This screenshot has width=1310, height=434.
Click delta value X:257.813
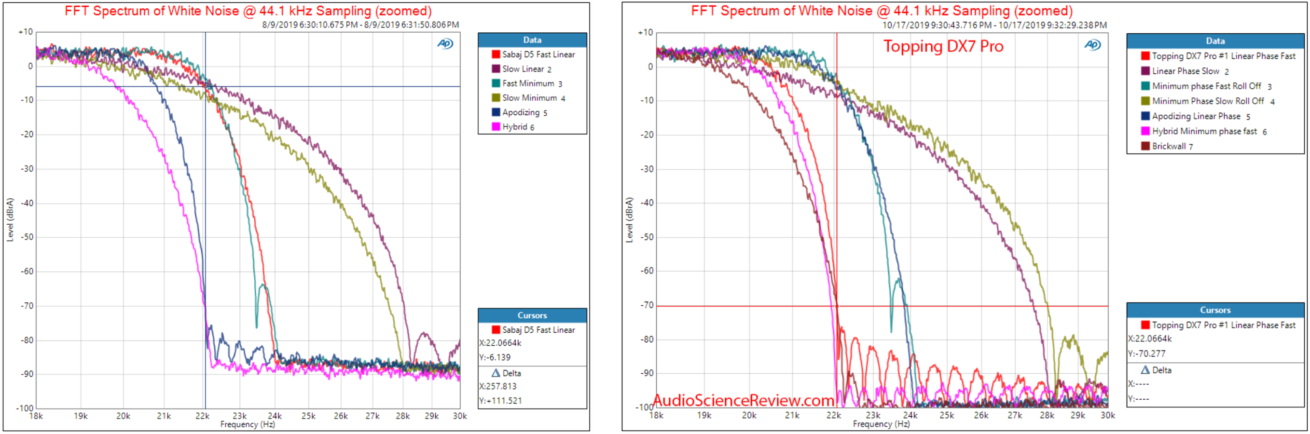tap(497, 386)
